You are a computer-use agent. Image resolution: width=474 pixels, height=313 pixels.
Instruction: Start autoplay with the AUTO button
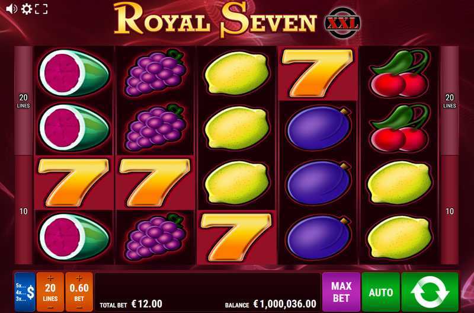380,292
